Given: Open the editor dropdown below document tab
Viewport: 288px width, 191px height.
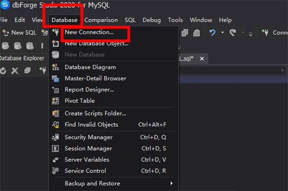Looking at the screenshot, I should click(x=282, y=70).
